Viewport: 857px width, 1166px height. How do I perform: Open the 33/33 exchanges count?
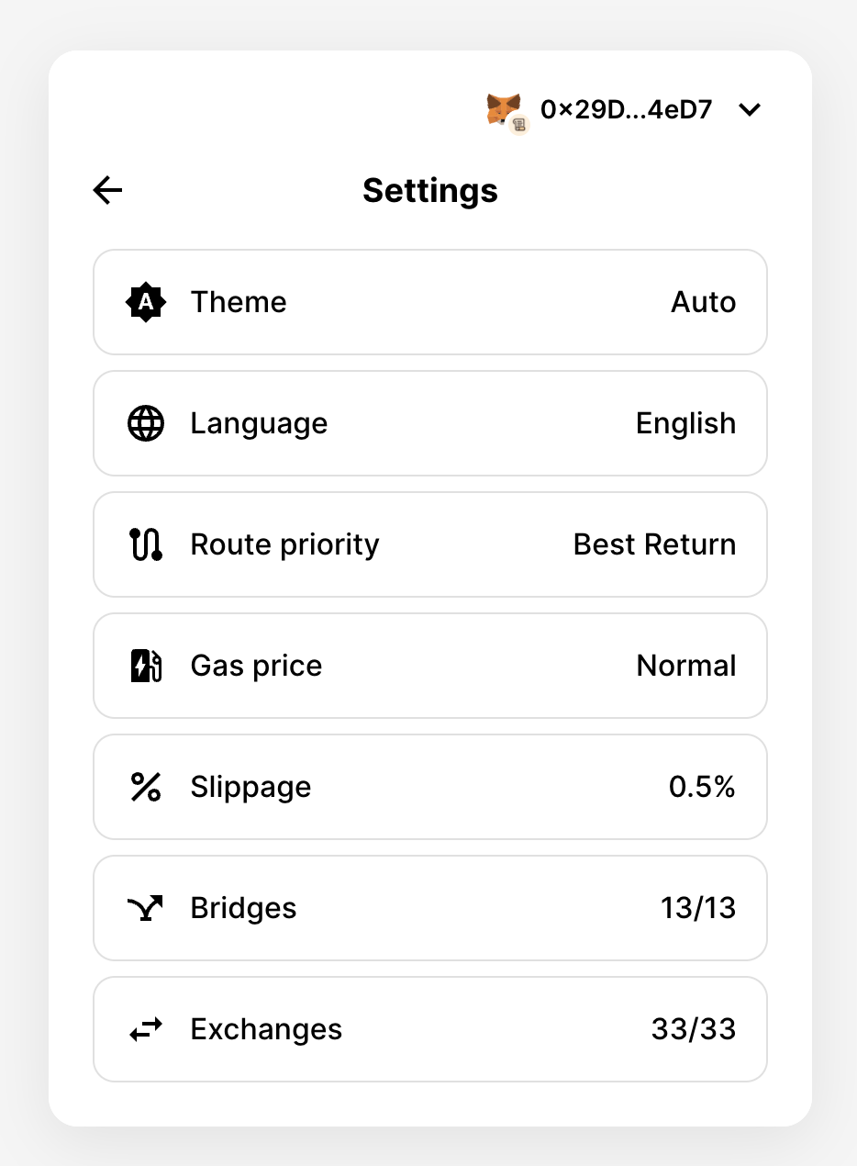693,1029
